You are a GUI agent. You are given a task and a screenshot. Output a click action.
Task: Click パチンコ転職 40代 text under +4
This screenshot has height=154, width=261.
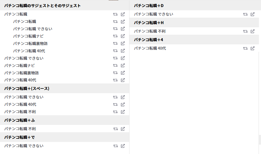click(150, 48)
